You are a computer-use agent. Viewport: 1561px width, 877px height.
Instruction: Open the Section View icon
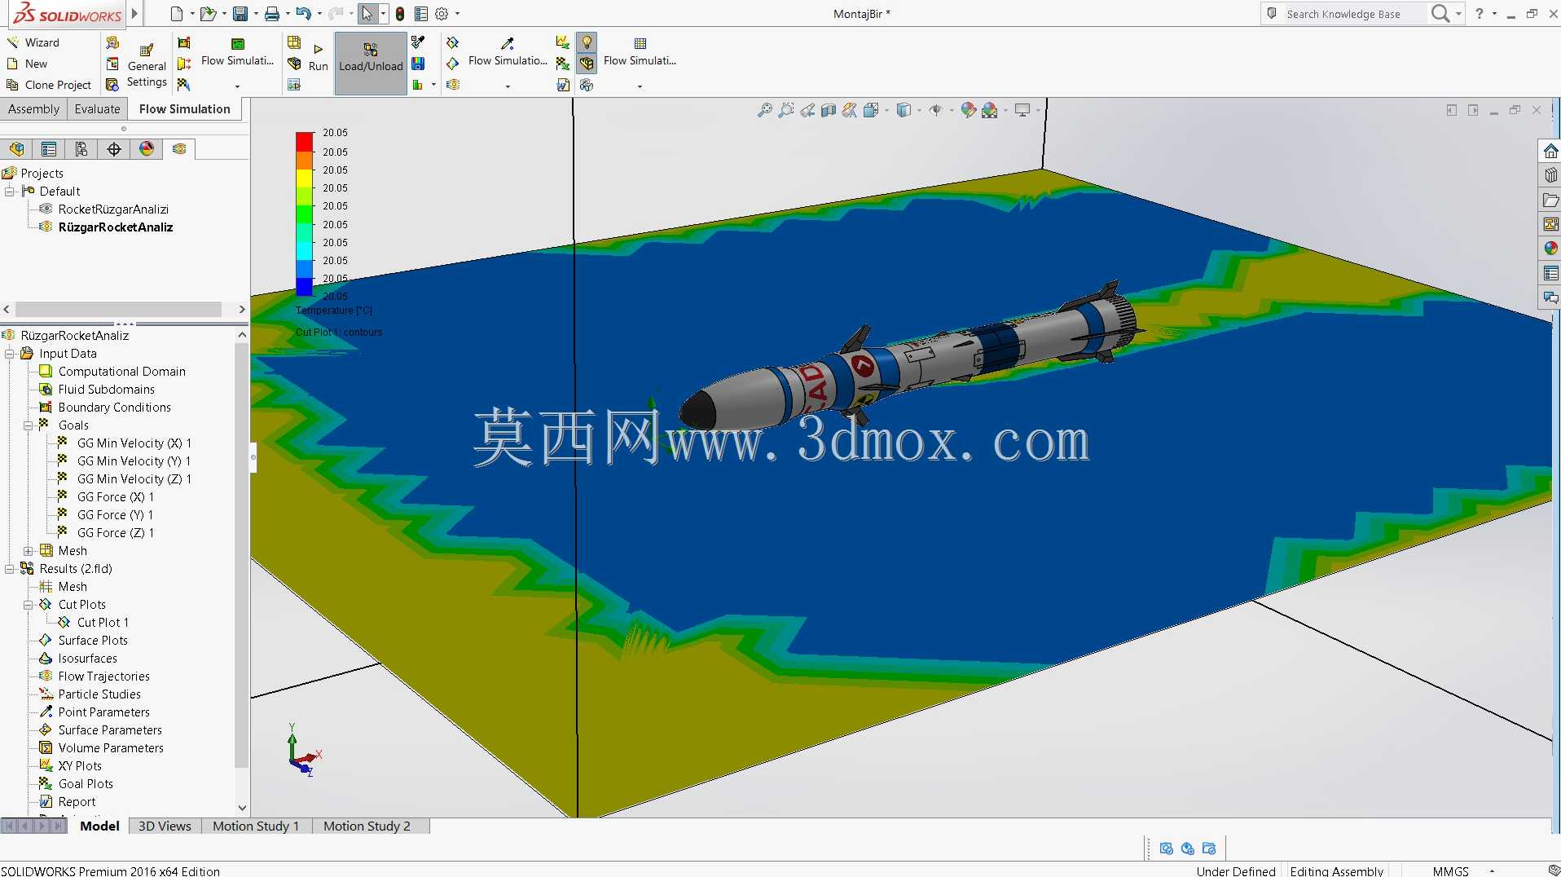[x=829, y=110]
